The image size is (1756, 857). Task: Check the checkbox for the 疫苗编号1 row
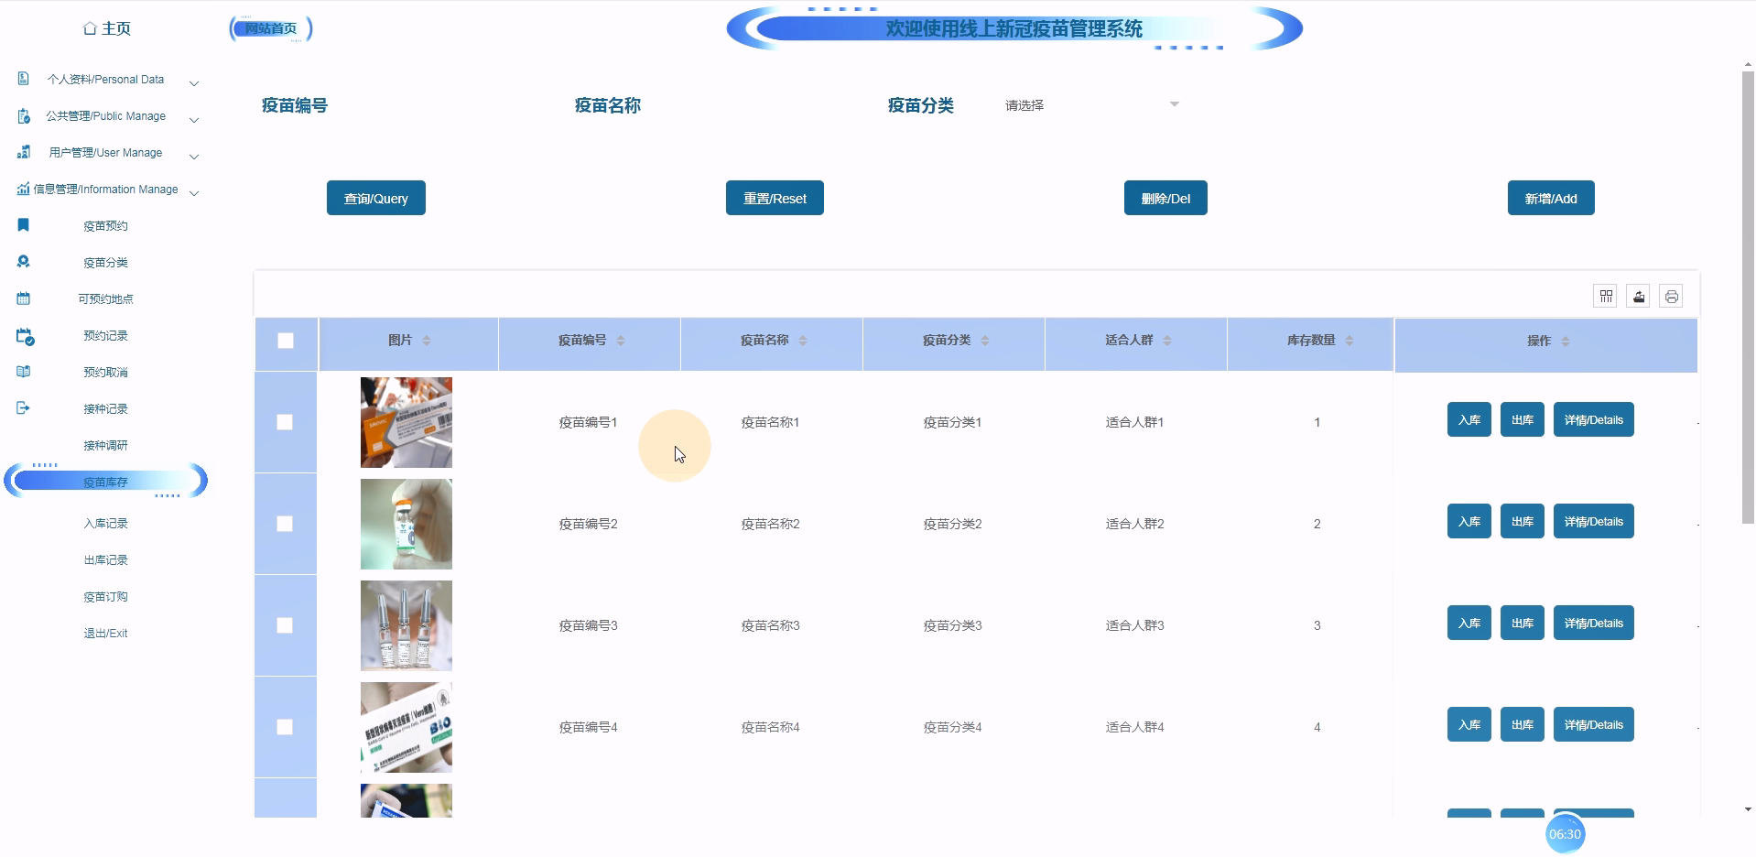286,422
